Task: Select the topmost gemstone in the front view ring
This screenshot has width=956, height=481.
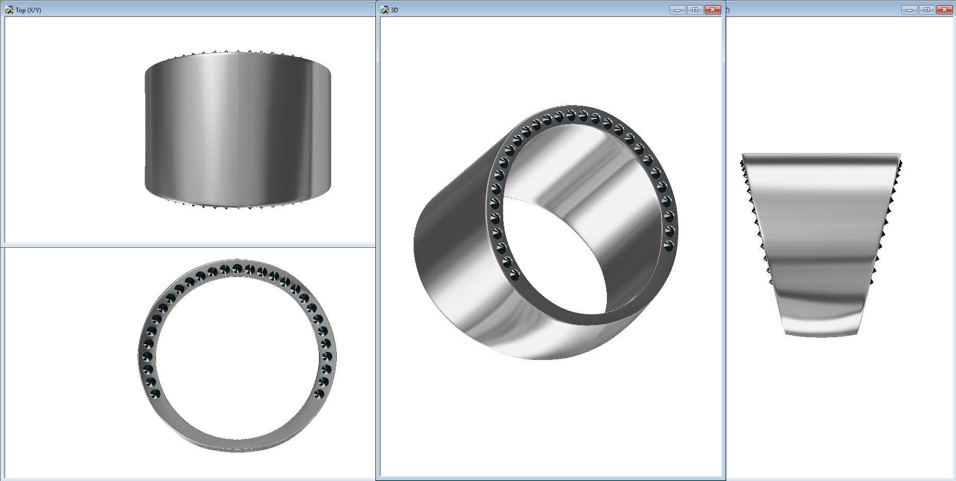Action: click(237, 268)
